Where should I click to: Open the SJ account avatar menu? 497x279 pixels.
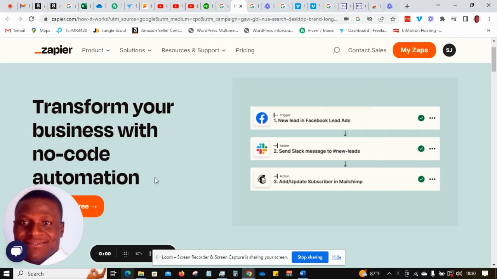(x=449, y=50)
